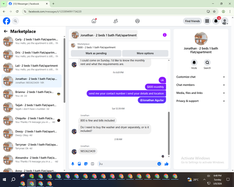Image resolution: width=234 pixels, height=187 pixels.
Task: Click Mark as pending button
Action: coord(96,53)
